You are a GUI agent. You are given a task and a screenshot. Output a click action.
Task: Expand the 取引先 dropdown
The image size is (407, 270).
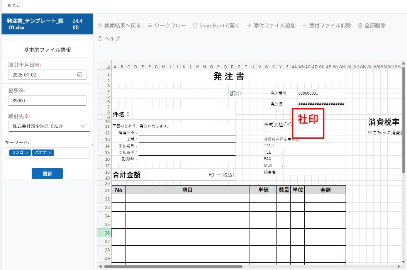pos(83,126)
